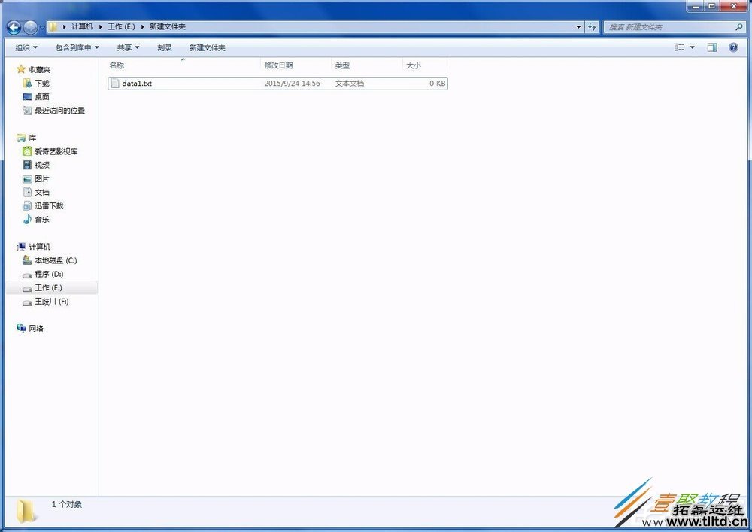Sort files by 修改日期 column header
Viewport: 752px width, 532px height.
click(278, 65)
